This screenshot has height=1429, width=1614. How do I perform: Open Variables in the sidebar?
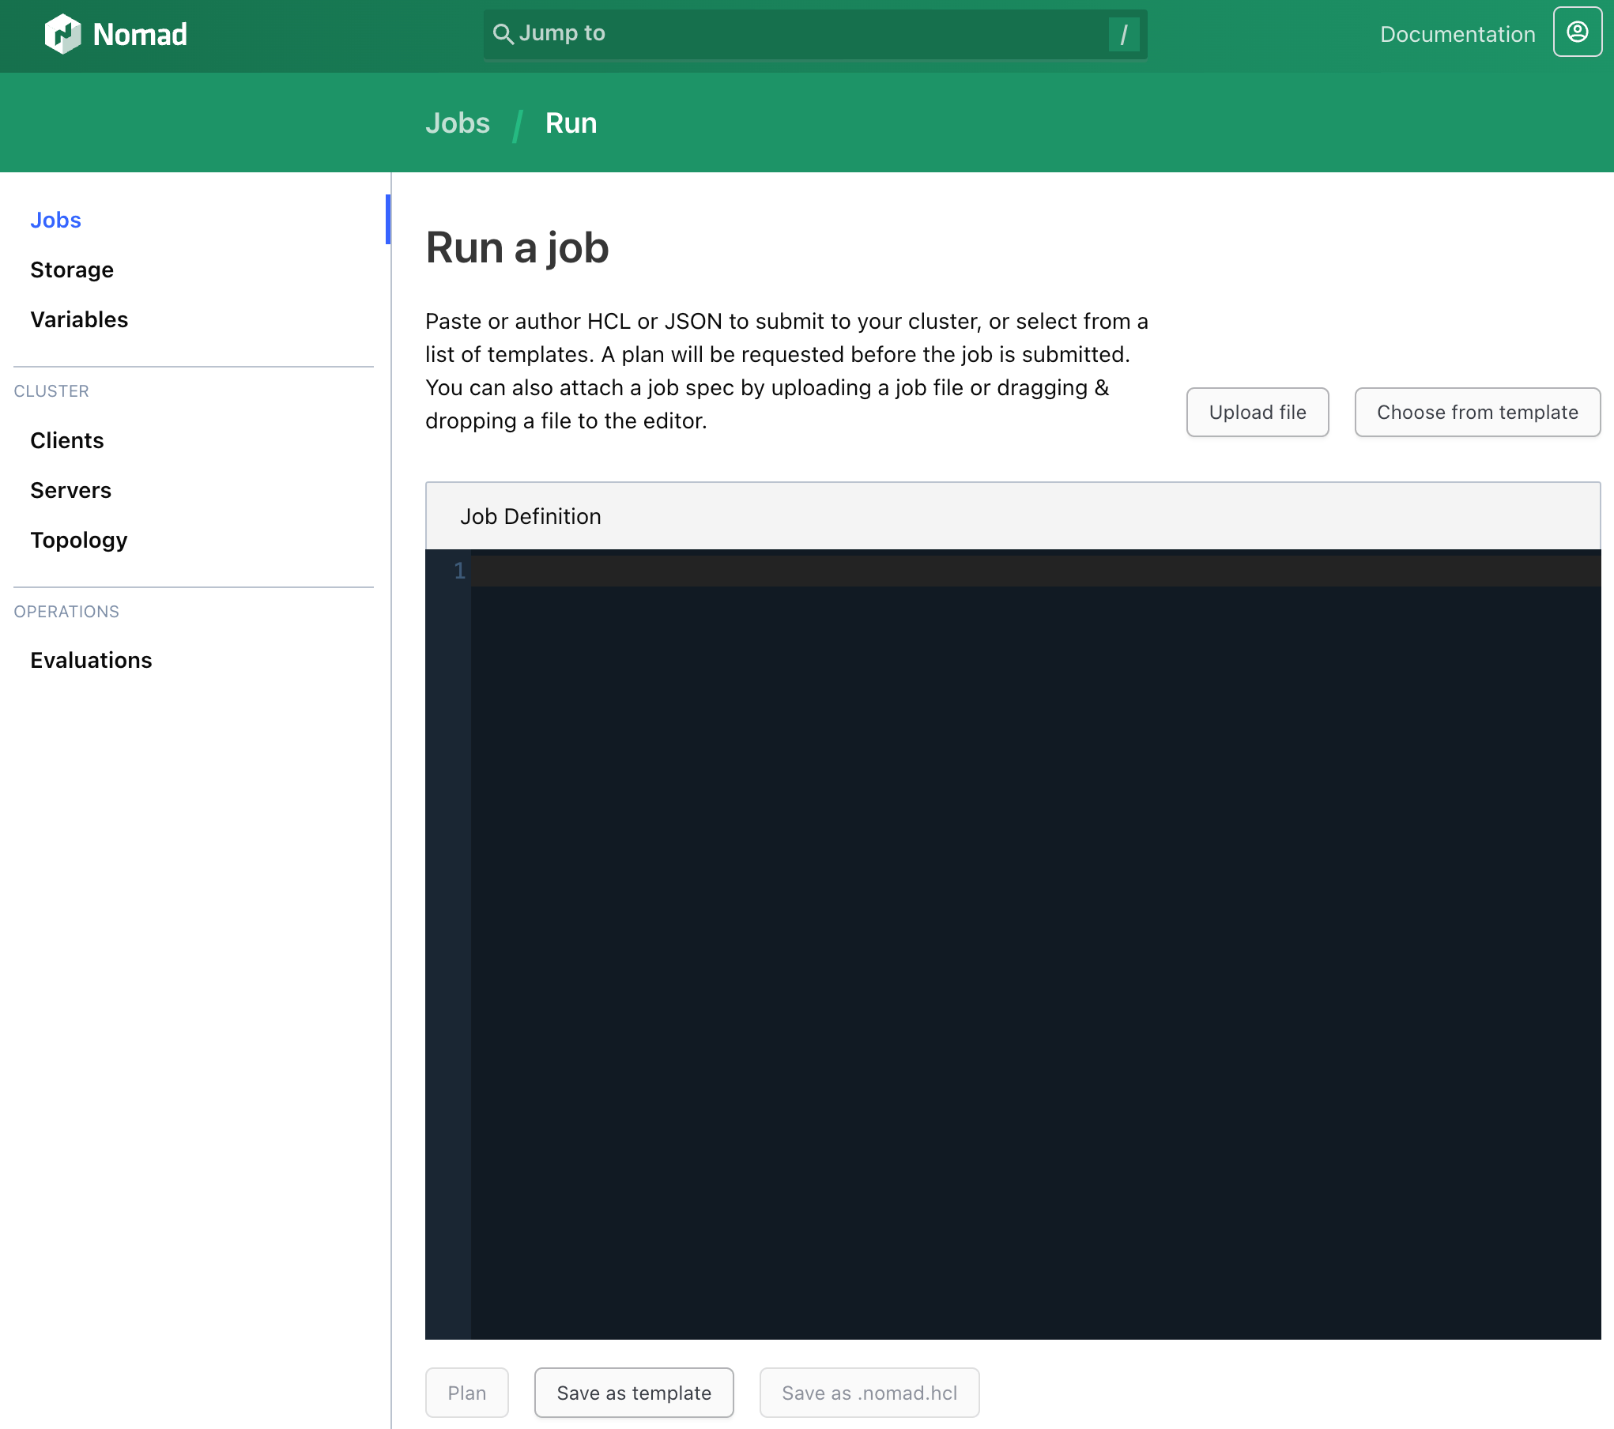[79, 319]
